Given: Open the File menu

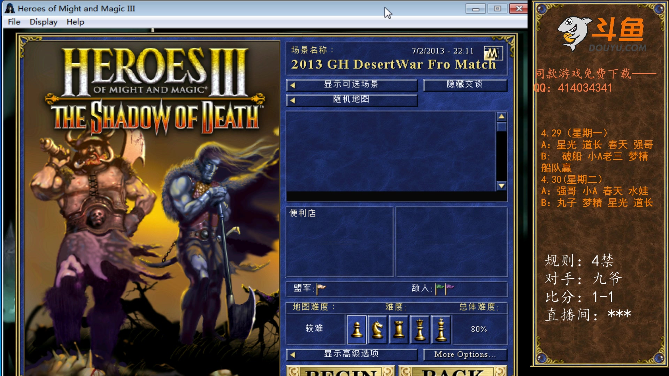Looking at the screenshot, I should [x=14, y=22].
